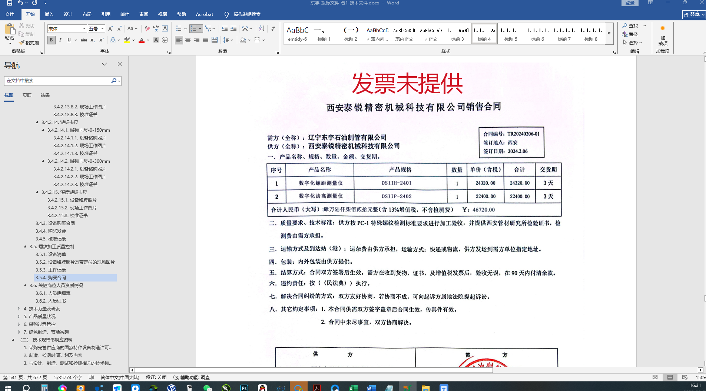Insert enclosed character (带圈字符)
Image resolution: width=706 pixels, height=391 pixels.
(x=165, y=40)
